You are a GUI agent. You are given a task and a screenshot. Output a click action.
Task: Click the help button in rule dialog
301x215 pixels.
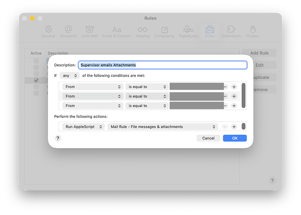pos(58,138)
